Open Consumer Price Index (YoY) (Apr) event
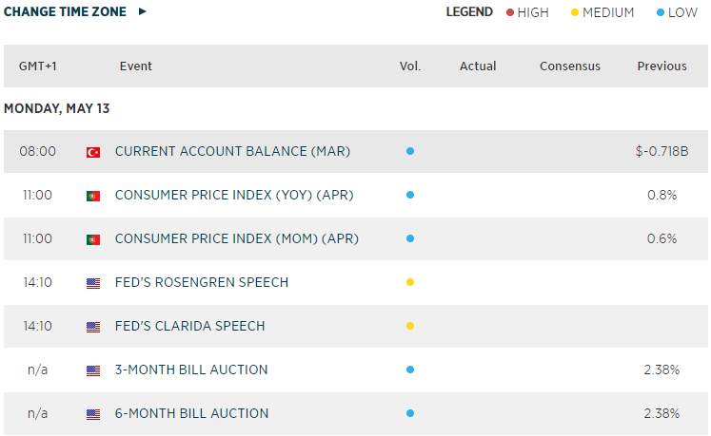711x436 pixels. [x=234, y=195]
